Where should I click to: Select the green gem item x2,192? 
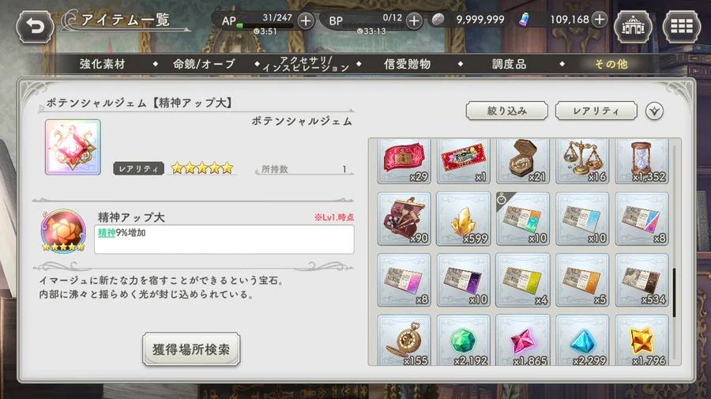click(464, 340)
